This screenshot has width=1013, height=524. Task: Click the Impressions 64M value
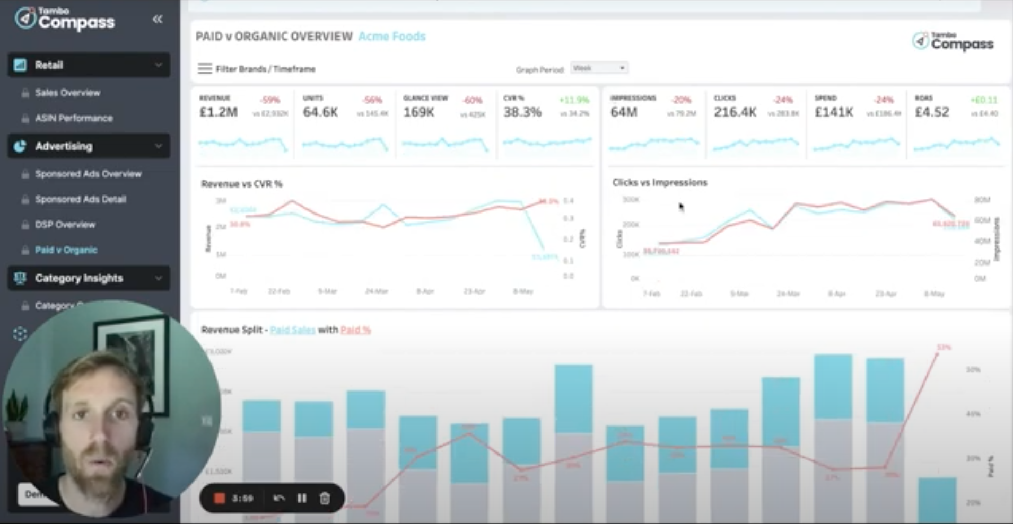(x=624, y=112)
